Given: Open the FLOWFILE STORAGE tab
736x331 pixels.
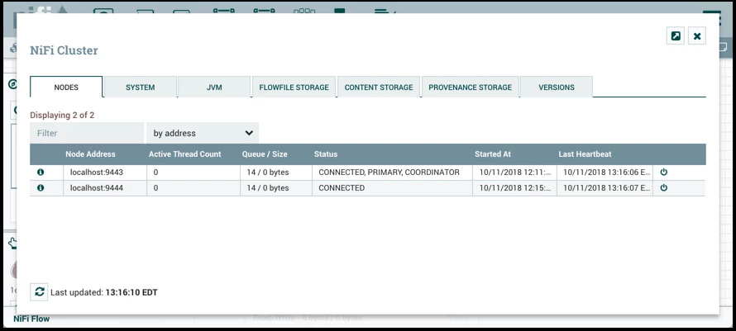Looking at the screenshot, I should coord(294,87).
